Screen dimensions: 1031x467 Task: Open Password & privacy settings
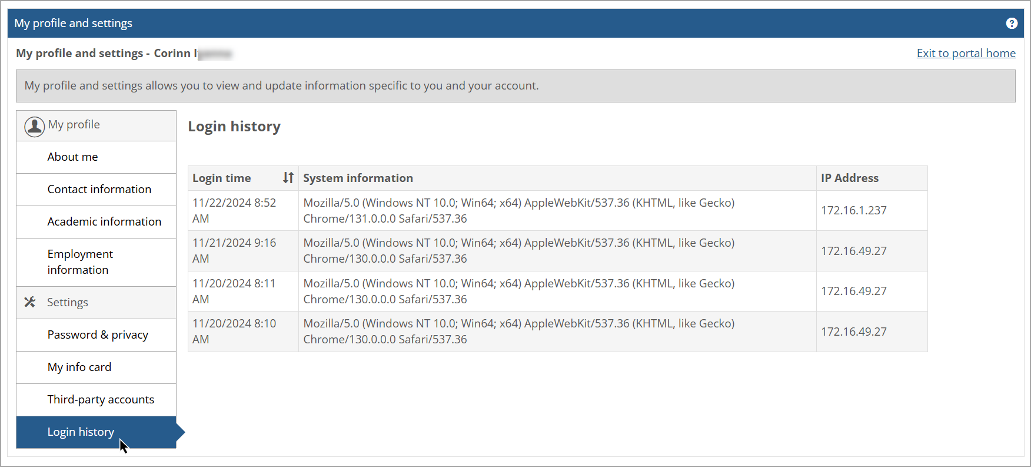coord(98,334)
